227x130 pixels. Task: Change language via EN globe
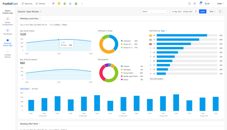click(x=207, y=4)
